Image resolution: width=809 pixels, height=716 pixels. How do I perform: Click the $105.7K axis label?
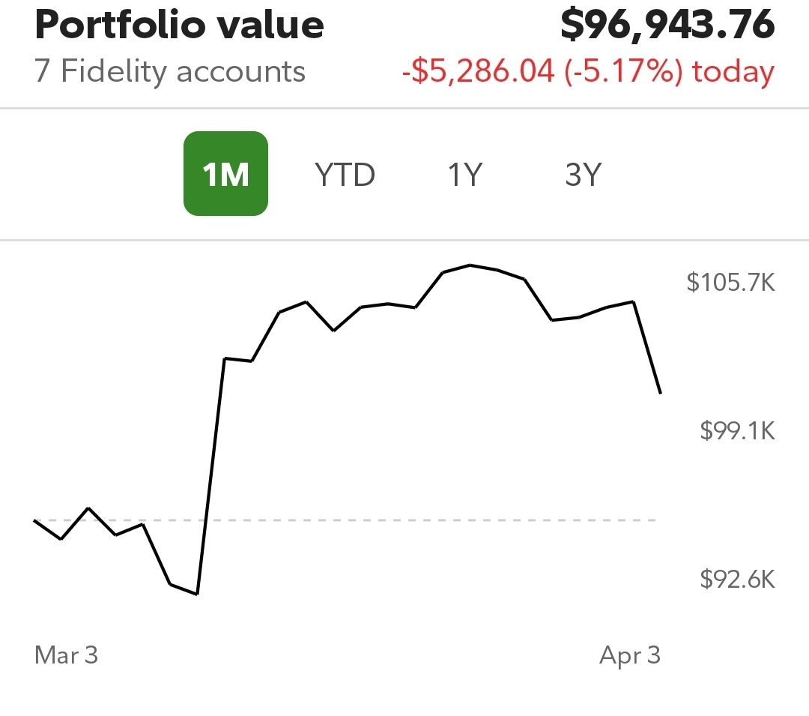[730, 283]
